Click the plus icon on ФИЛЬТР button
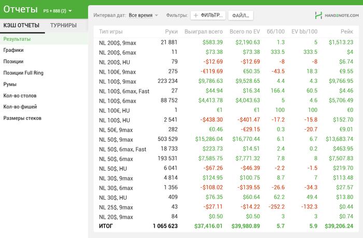Image resolution: width=363 pixels, height=238 pixels. tap(196, 16)
